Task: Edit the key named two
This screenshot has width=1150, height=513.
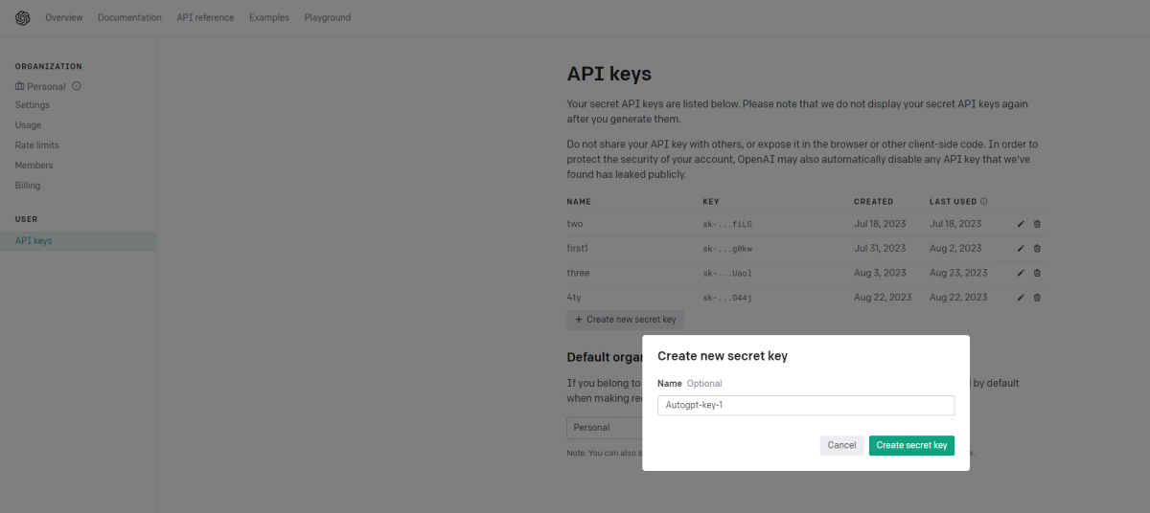Action: pyautogui.click(x=1021, y=224)
